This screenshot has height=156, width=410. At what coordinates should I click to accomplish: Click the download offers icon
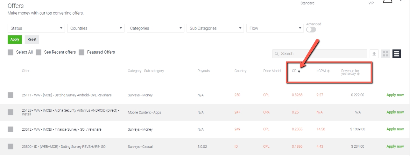pyautogui.click(x=374, y=54)
